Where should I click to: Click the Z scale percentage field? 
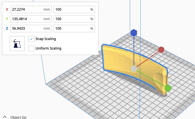[74, 29]
